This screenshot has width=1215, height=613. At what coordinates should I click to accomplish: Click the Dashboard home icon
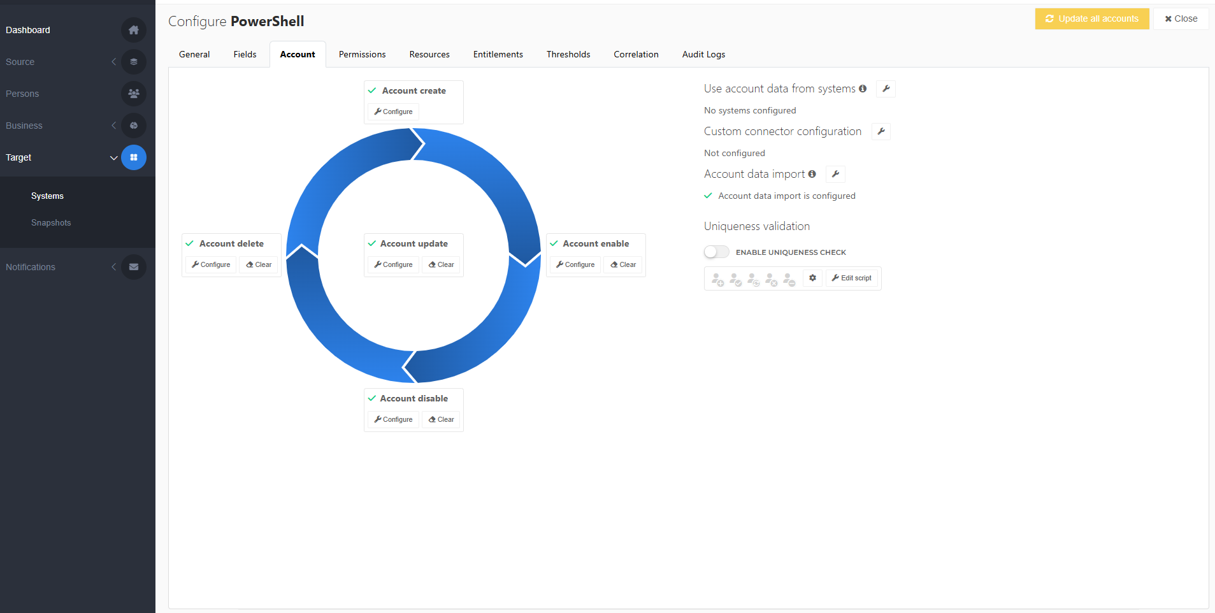point(134,30)
